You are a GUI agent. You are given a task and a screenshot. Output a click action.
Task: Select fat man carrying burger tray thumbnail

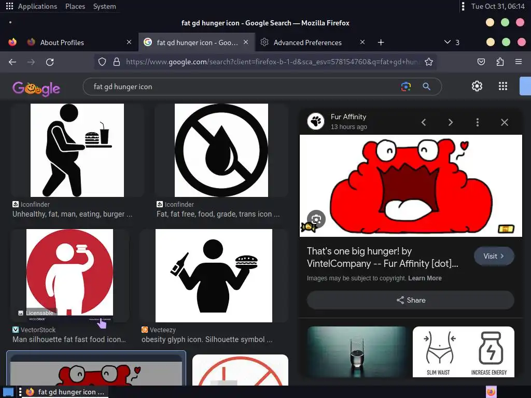click(x=77, y=150)
